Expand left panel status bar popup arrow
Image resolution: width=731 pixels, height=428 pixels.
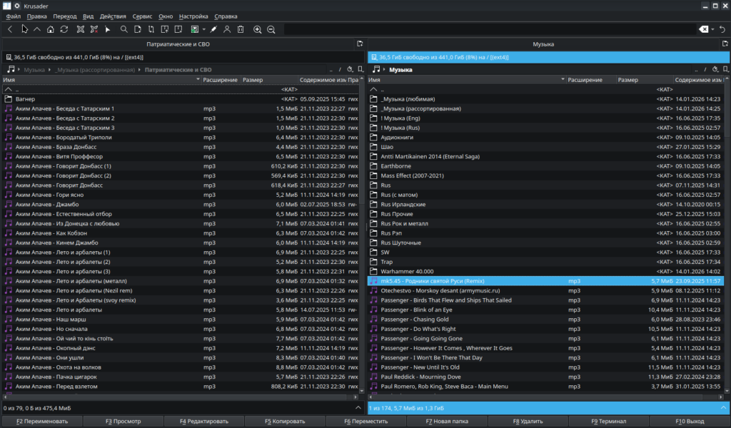(x=358, y=407)
